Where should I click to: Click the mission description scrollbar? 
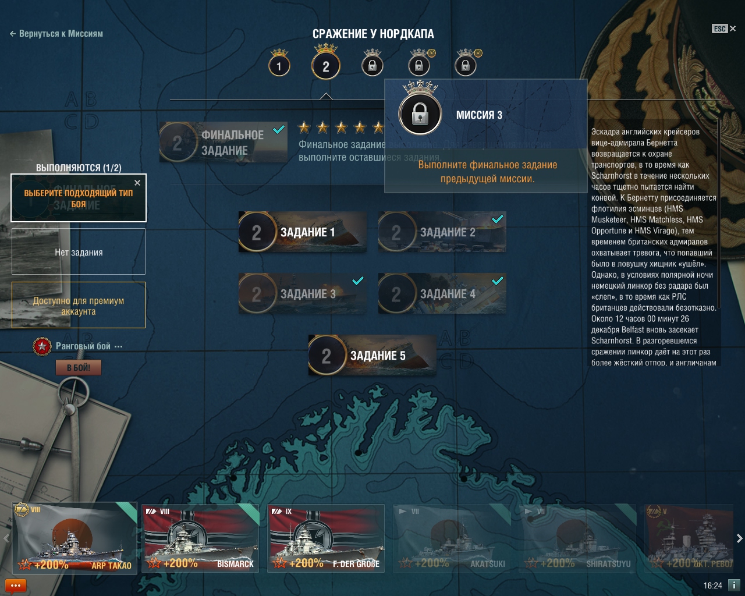719,214
